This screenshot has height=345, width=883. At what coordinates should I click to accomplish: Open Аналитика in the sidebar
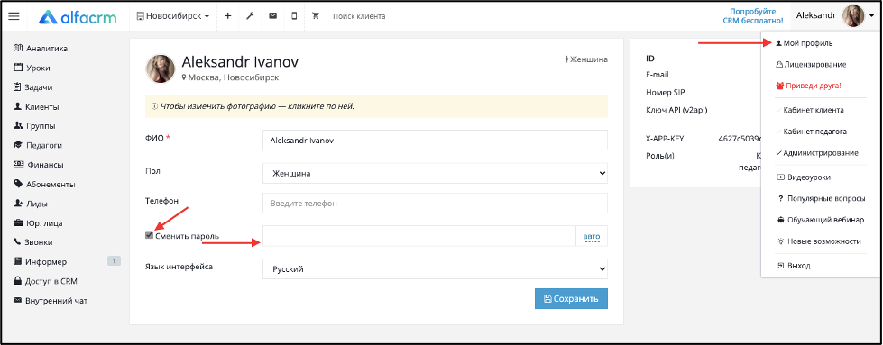40,49
